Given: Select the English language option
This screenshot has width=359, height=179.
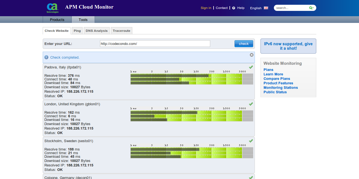Looking at the screenshot, I should click(x=256, y=8).
